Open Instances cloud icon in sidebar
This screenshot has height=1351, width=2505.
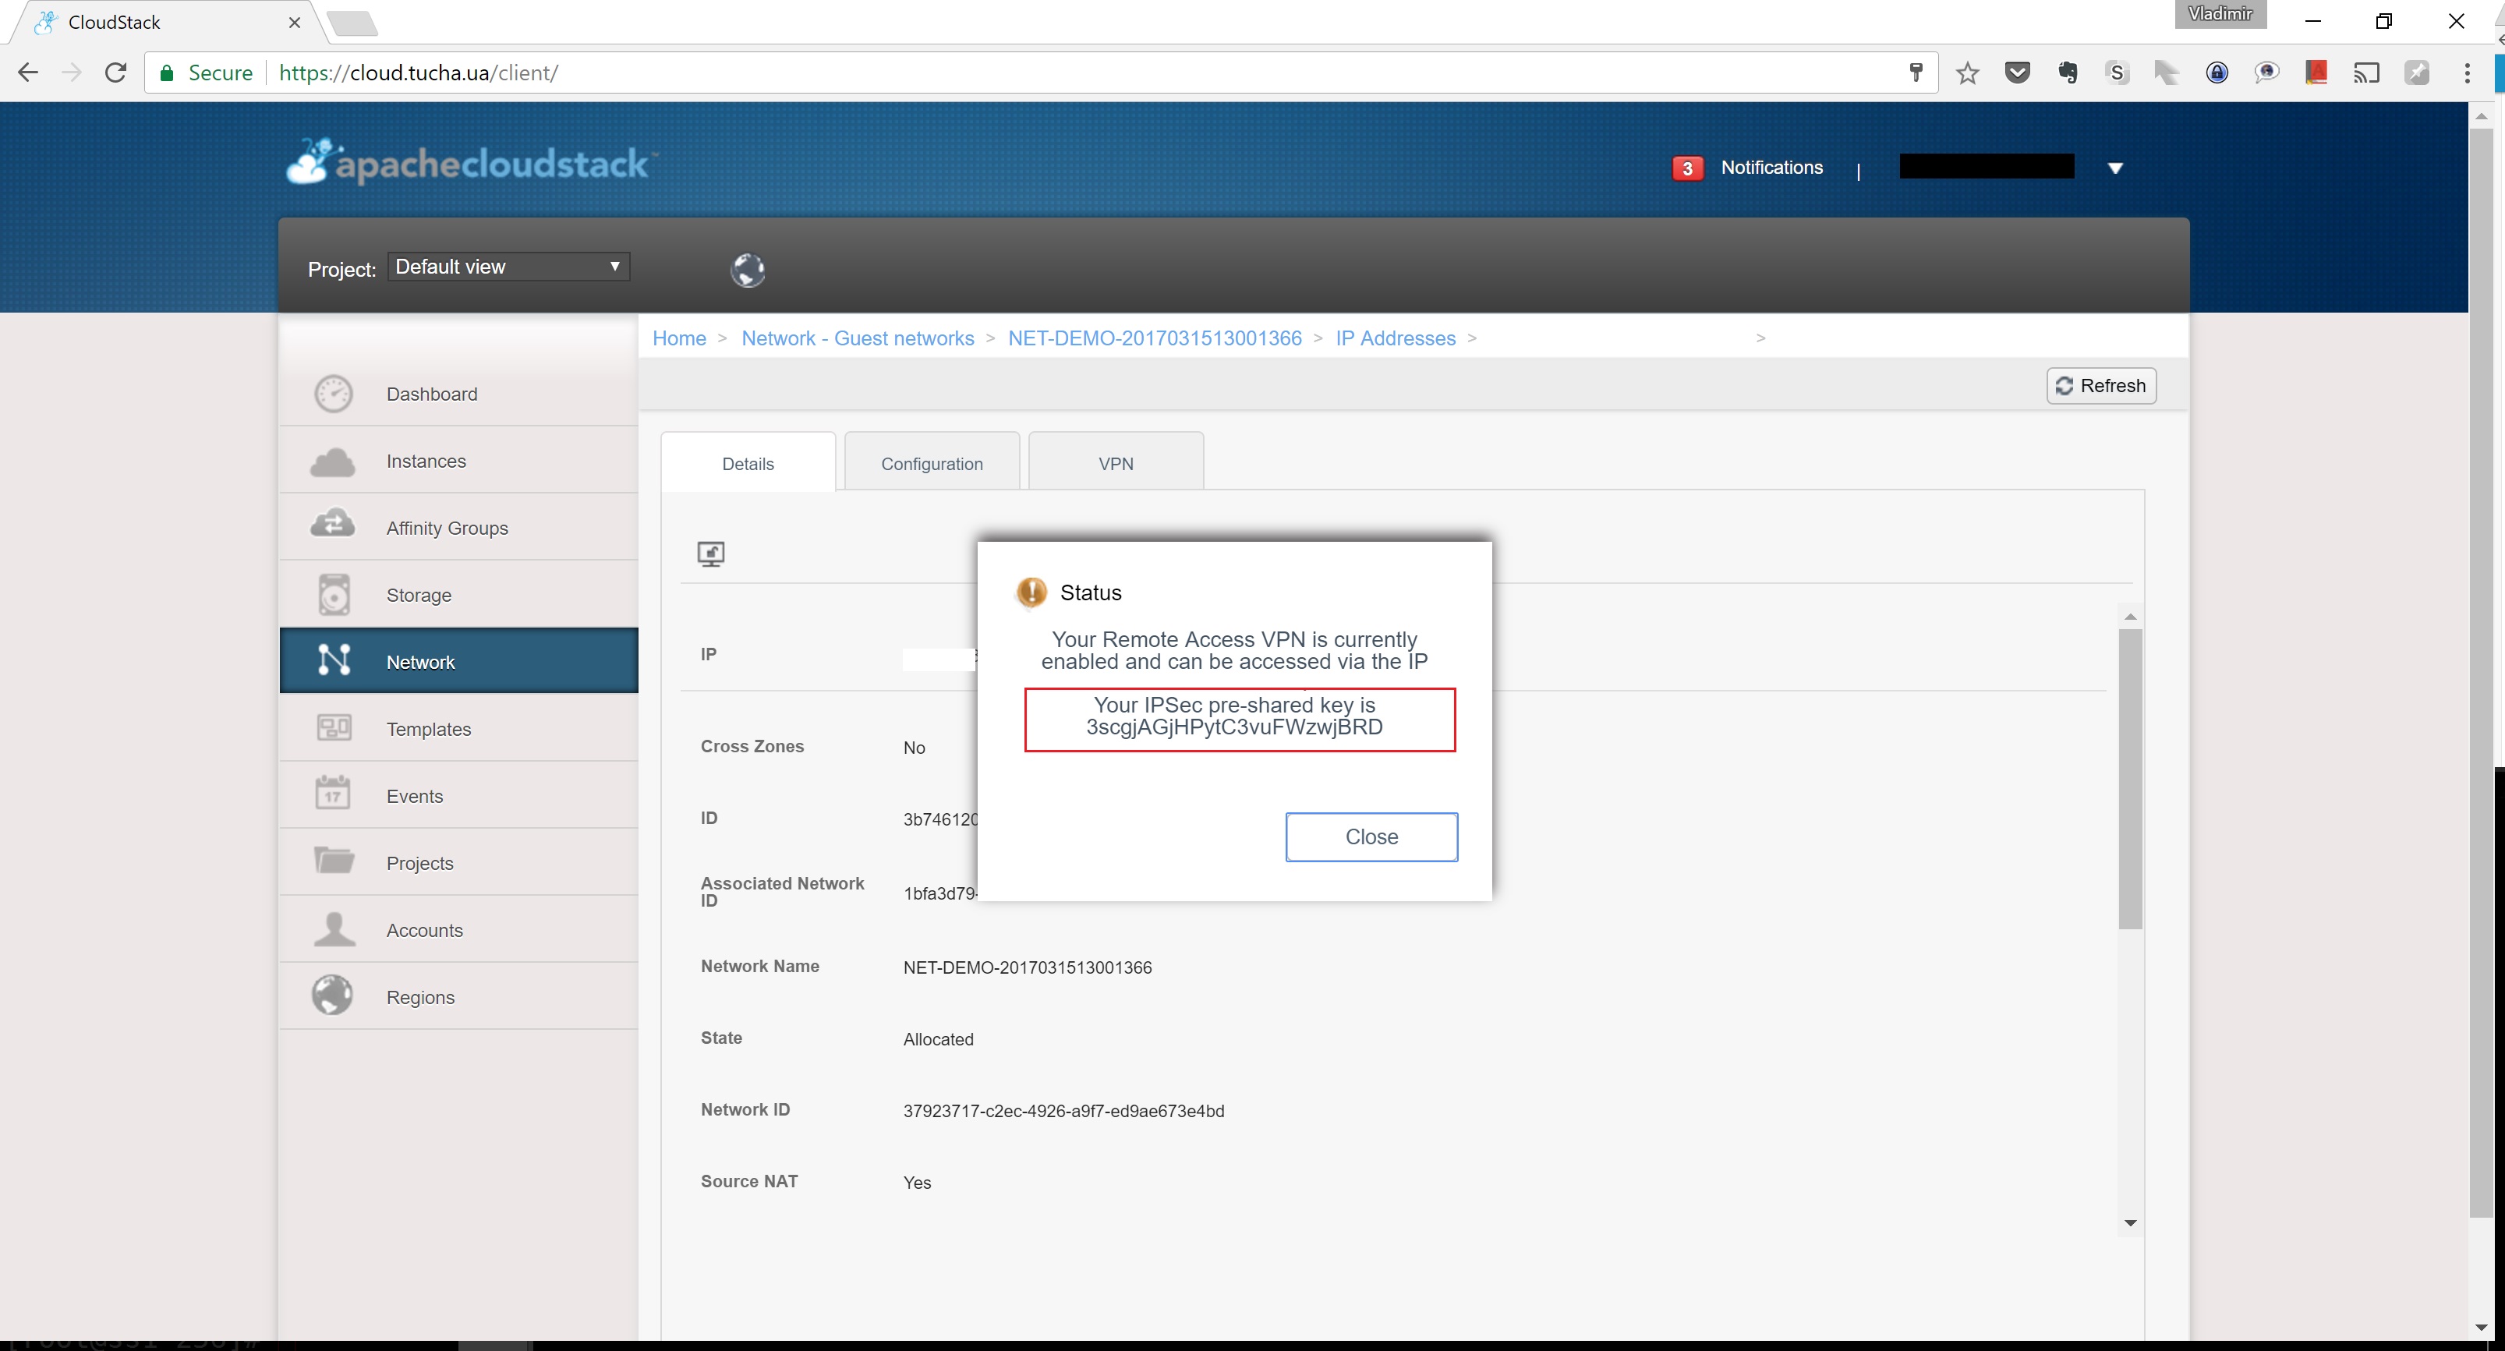point(333,461)
